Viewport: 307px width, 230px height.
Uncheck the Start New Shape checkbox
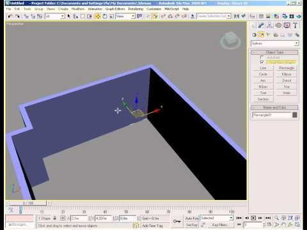pos(262,62)
